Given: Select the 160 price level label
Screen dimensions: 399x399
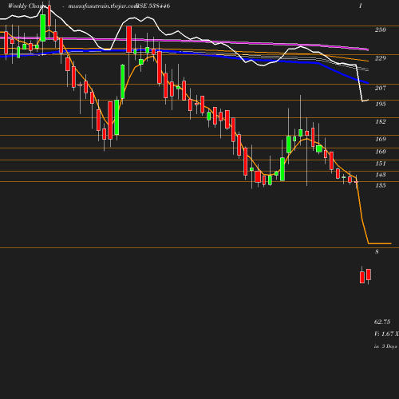Looking at the screenshot, I should coord(381,152).
